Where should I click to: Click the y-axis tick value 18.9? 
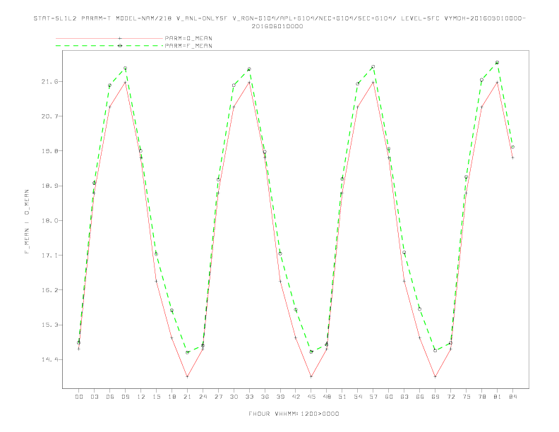pos(49,186)
